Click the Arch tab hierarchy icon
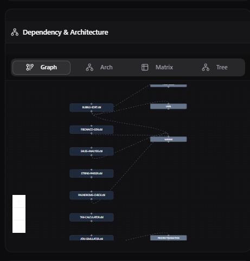Viewport: 250px width, 261px height. click(89, 67)
